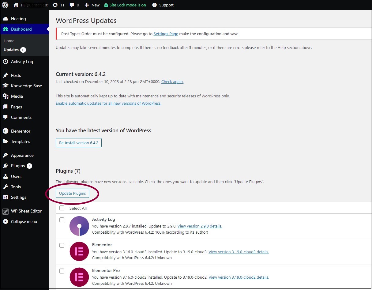
Task: Open Appearance menu in sidebar
Action: point(24,155)
